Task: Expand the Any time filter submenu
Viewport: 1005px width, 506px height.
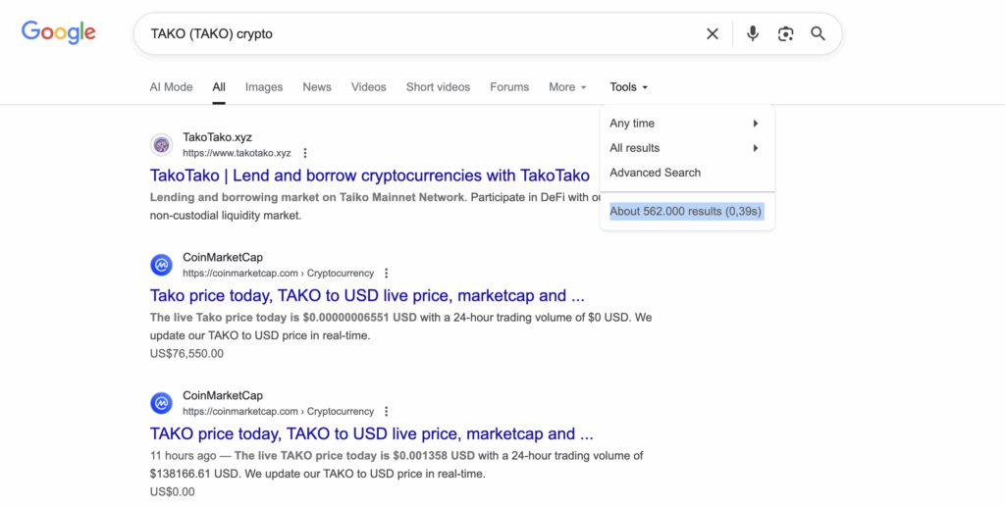Action: point(685,124)
